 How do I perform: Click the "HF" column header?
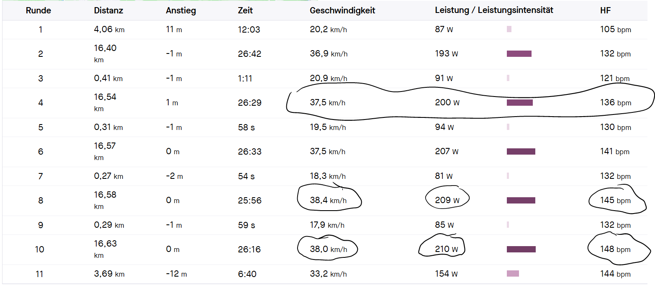[606, 10]
